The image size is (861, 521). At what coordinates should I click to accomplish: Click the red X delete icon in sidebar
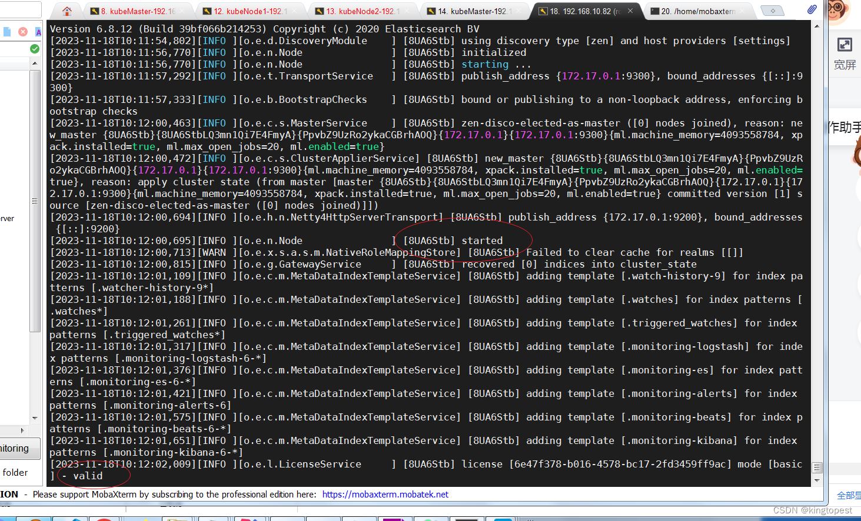coord(22,31)
